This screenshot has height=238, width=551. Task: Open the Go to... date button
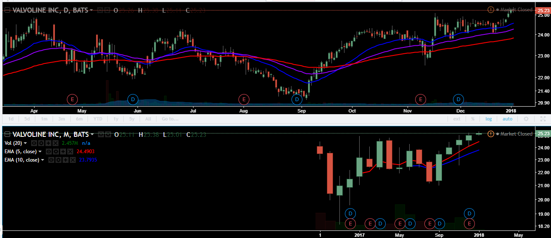pos(170,119)
